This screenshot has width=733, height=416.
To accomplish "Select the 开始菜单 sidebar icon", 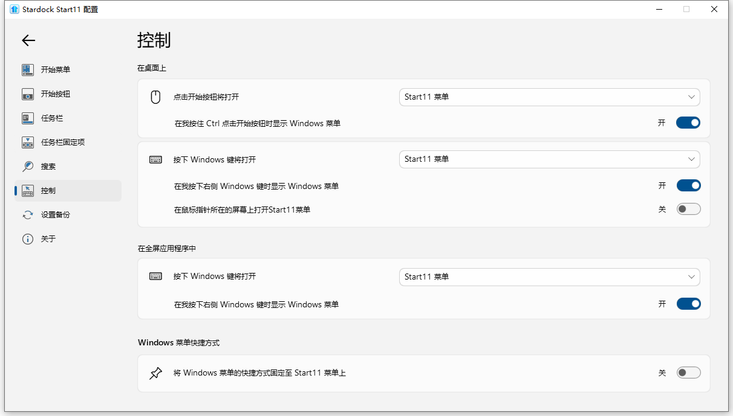I will click(28, 69).
